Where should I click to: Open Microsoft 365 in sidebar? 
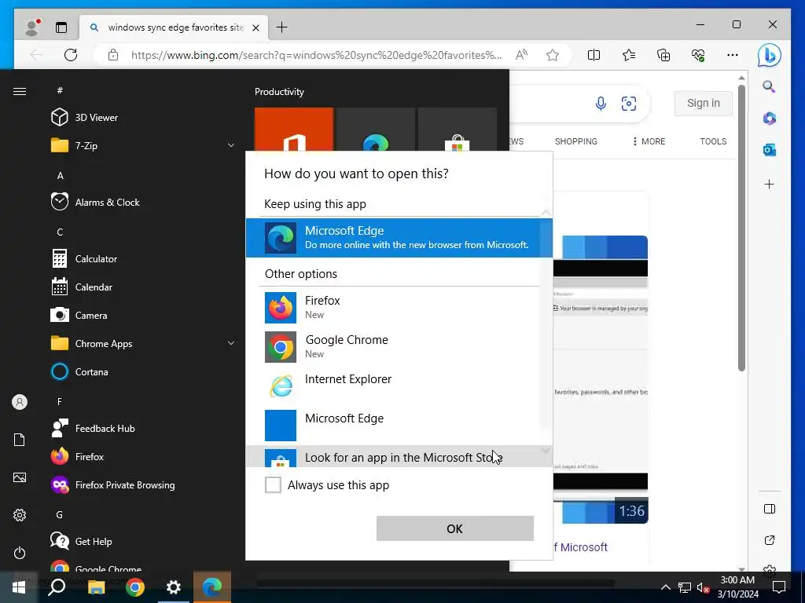(769, 119)
